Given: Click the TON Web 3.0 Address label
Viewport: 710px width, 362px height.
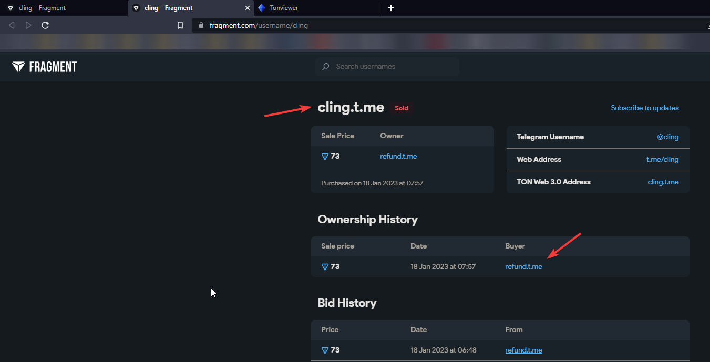Looking at the screenshot, I should pos(553,182).
